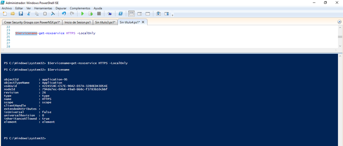The height and width of the screenshot is (146, 343).
Task: Clear the console pane with the brush icon
Action: click(x=53, y=14)
